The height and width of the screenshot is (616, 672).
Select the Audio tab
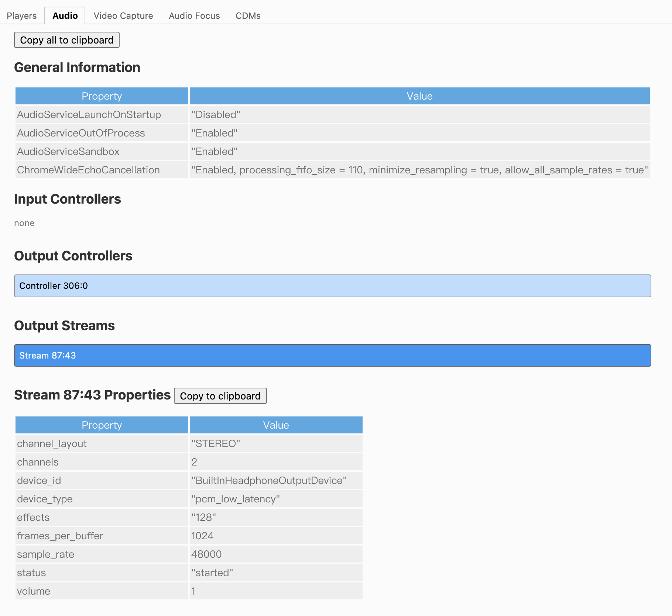coord(65,16)
